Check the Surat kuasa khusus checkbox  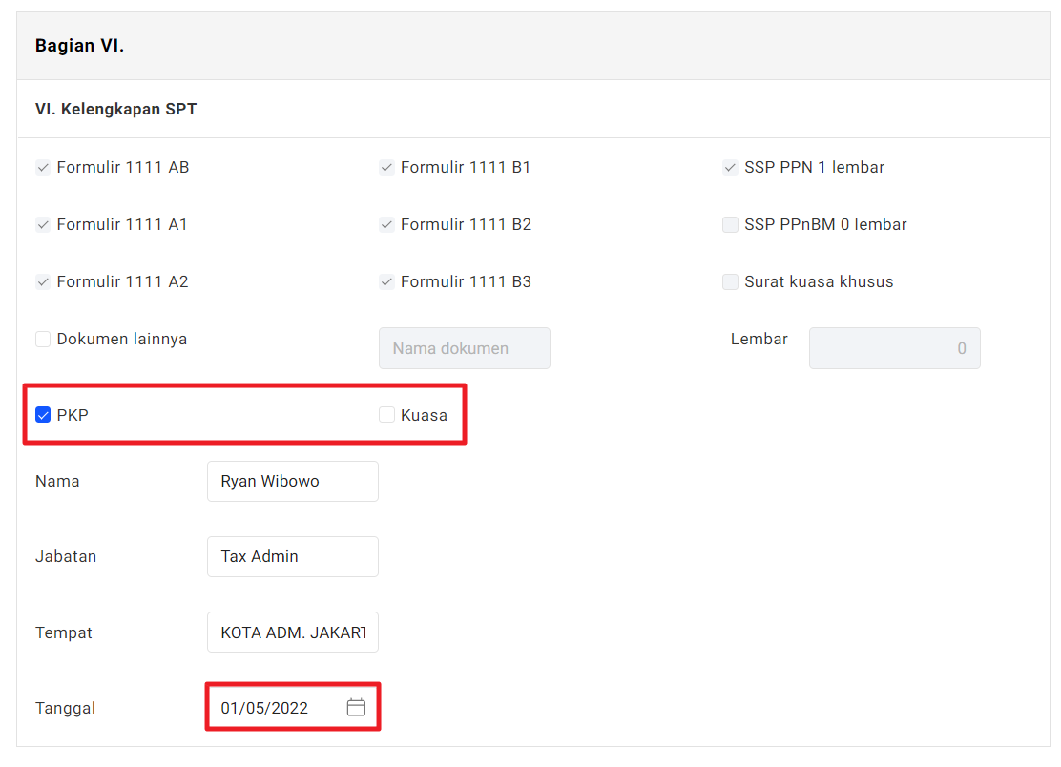click(730, 282)
